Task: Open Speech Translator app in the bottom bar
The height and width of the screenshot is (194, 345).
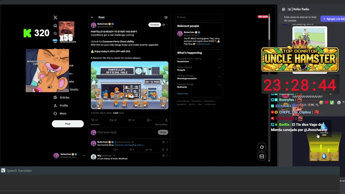Action: (16, 171)
